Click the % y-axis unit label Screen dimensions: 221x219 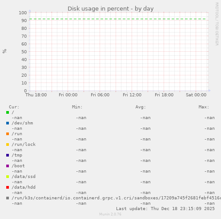tap(4, 51)
